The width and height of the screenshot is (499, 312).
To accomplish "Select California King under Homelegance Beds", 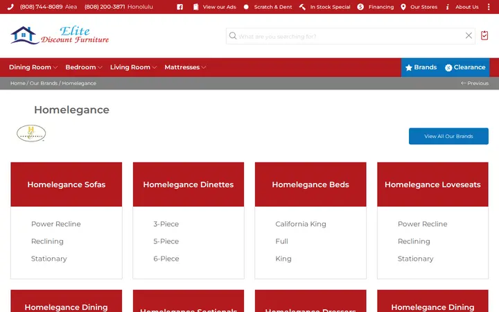I will point(301,224).
